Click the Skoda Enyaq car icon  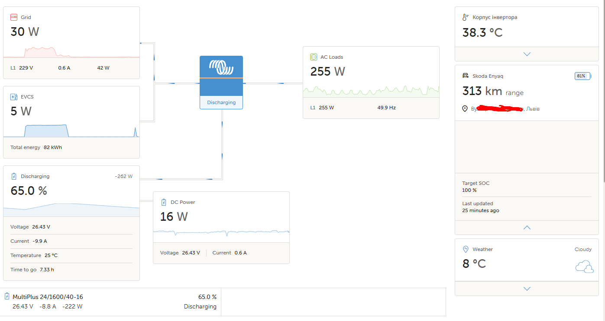(466, 76)
